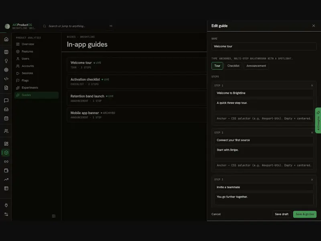Screen dimensions: 321x241
Task: Edit Step 1 title 'Welcome to Brightline'
Action: [264, 93]
